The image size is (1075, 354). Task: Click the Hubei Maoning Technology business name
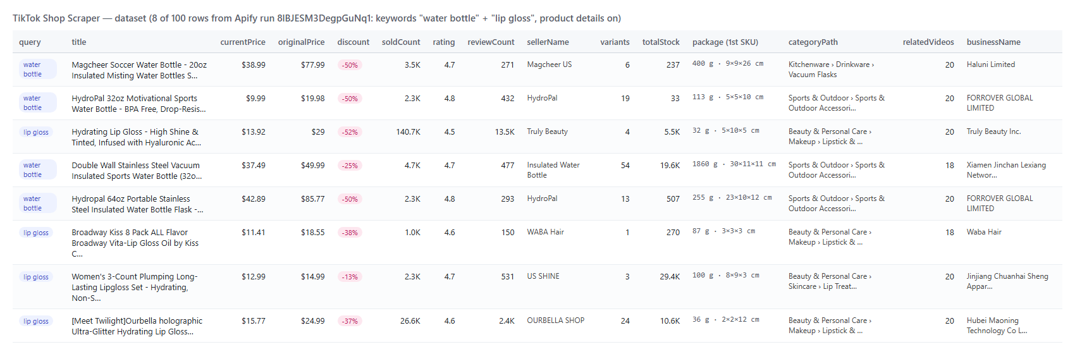[997, 326]
